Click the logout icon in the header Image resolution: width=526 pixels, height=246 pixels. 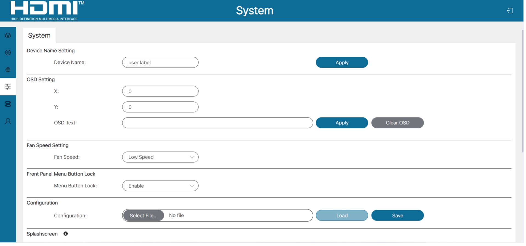pyautogui.click(x=510, y=11)
